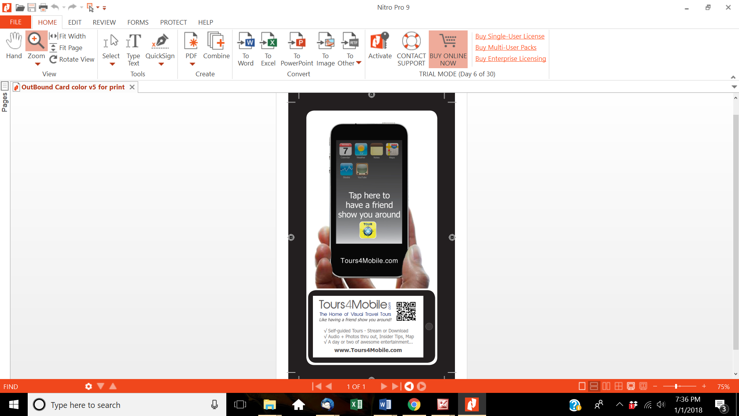739x416 pixels.
Task: Create a PDF with PDF button
Action: click(x=191, y=45)
